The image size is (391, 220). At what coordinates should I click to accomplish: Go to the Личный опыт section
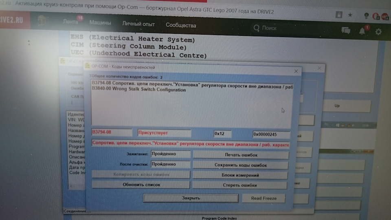coord(138,24)
